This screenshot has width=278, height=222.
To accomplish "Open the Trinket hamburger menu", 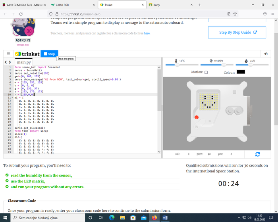I will [8, 54].
